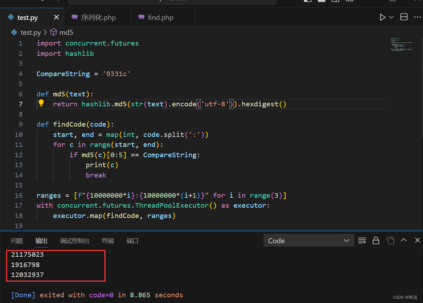Select md5 in the breadcrumb bar
The width and height of the screenshot is (423, 303).
coord(67,32)
